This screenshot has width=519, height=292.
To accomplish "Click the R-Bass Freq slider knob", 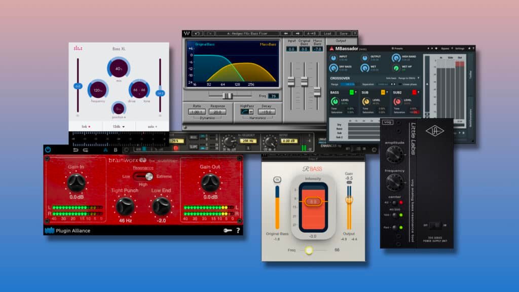I will [309, 250].
